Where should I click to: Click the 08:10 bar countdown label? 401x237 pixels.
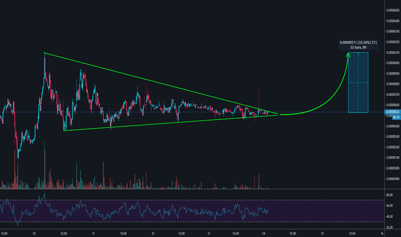(x=396, y=117)
